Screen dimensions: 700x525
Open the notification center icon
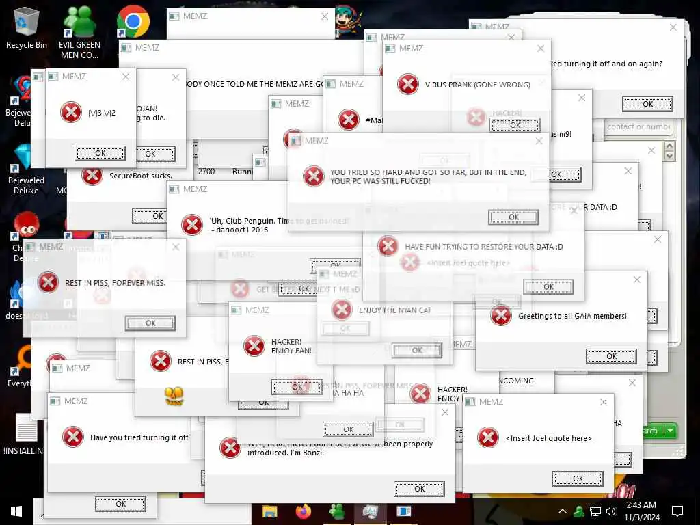tap(677, 511)
